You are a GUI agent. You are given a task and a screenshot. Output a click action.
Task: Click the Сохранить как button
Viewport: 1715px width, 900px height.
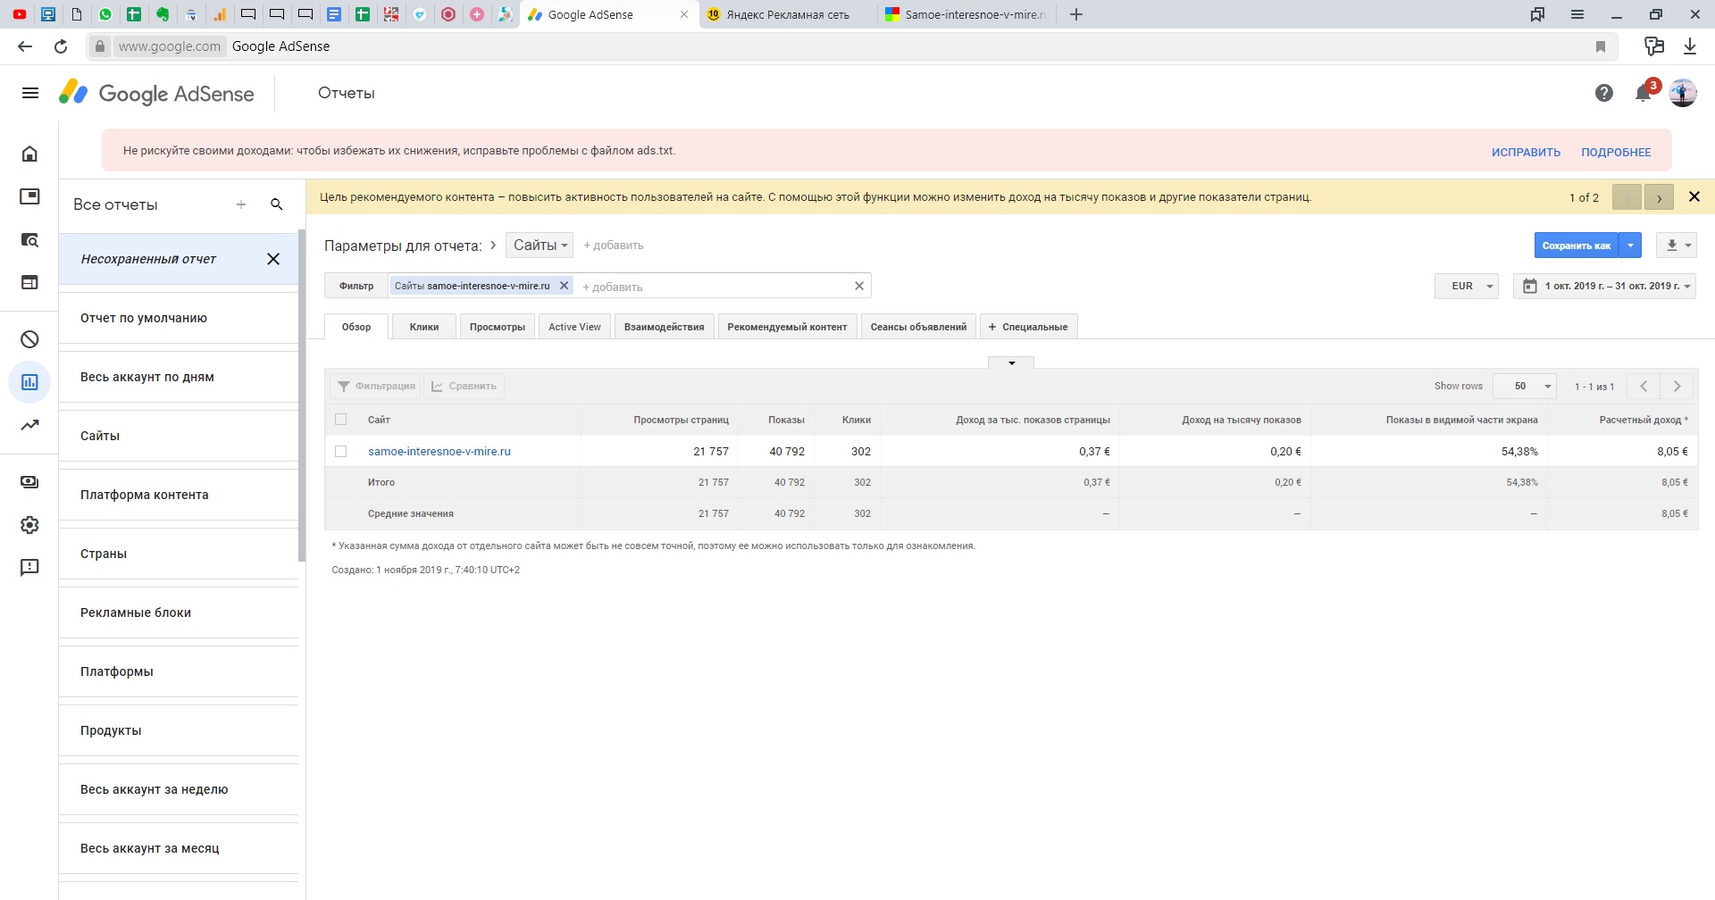1577,246
